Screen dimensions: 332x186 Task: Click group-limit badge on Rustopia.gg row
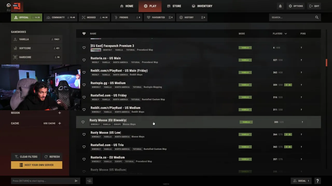288,85
